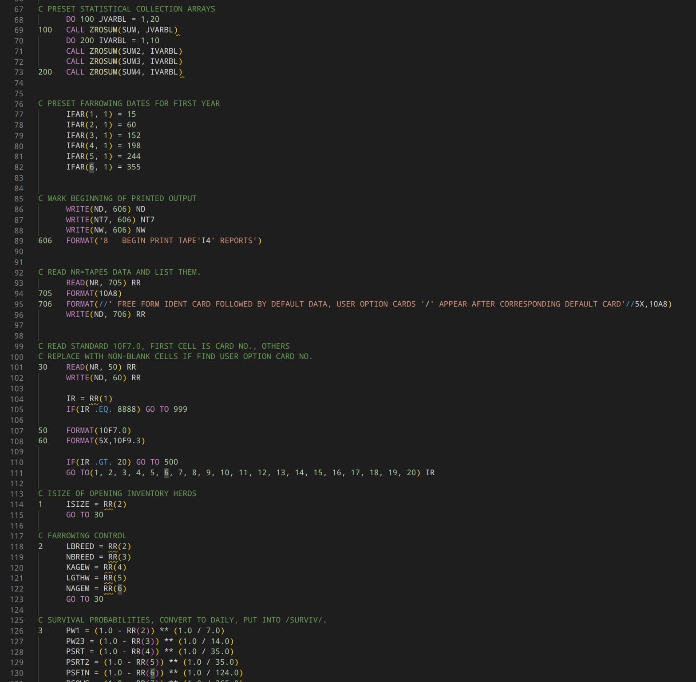
Task: Click line number 90 in the gutter
Action: click(x=19, y=252)
